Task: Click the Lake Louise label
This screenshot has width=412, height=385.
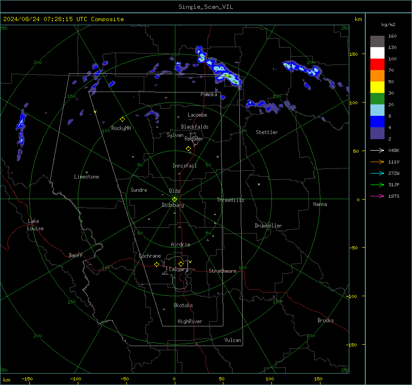Action: [35, 225]
